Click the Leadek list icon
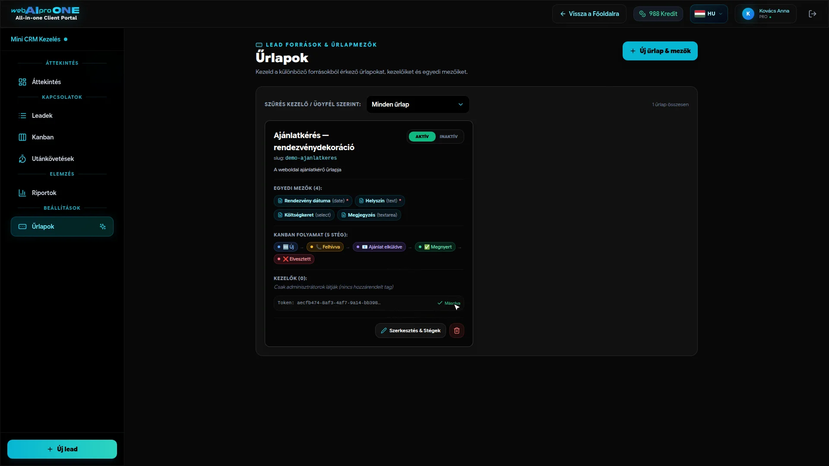 [x=22, y=116]
